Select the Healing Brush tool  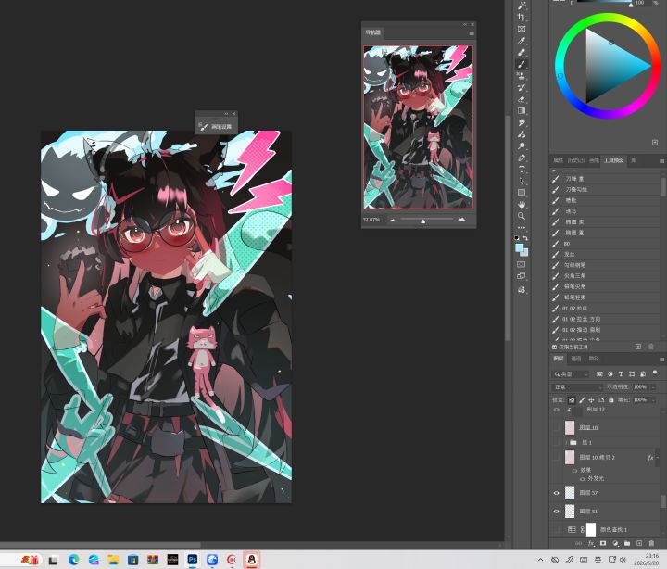[x=522, y=52]
